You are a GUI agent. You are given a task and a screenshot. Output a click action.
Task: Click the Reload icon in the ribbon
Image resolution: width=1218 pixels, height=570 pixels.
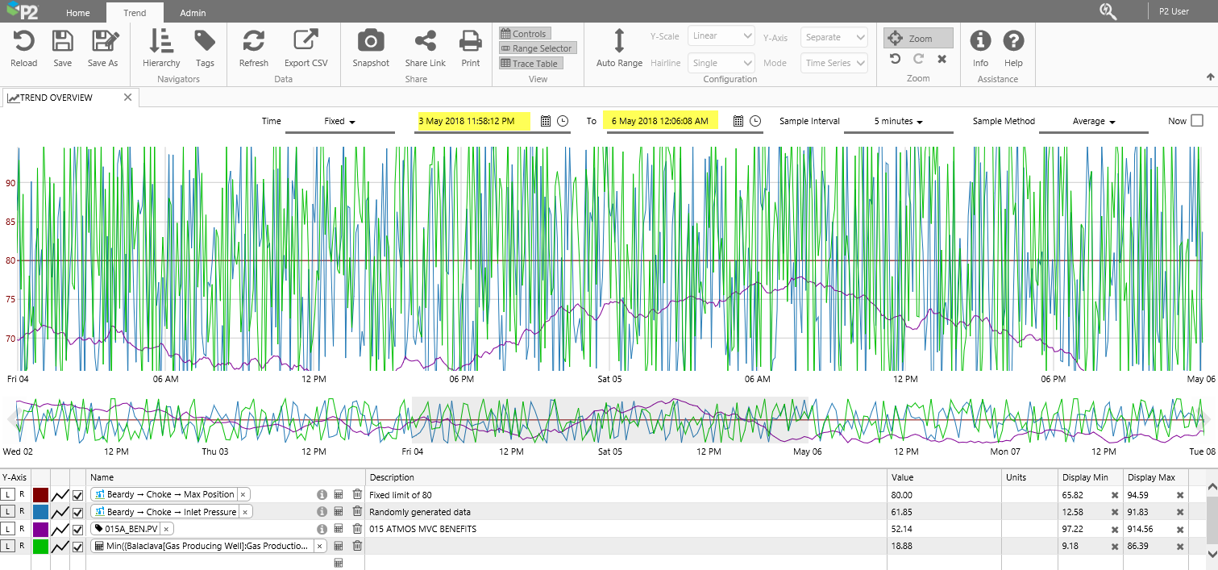tap(23, 42)
